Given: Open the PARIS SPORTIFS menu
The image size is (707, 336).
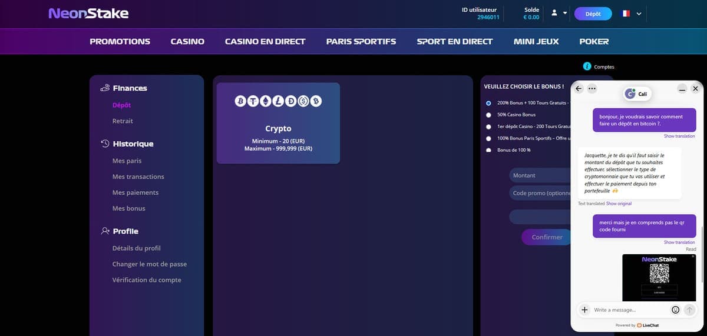Looking at the screenshot, I should tap(361, 41).
